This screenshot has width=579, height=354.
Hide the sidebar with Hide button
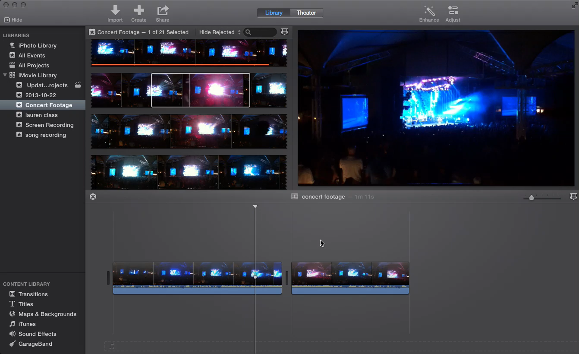tap(13, 20)
